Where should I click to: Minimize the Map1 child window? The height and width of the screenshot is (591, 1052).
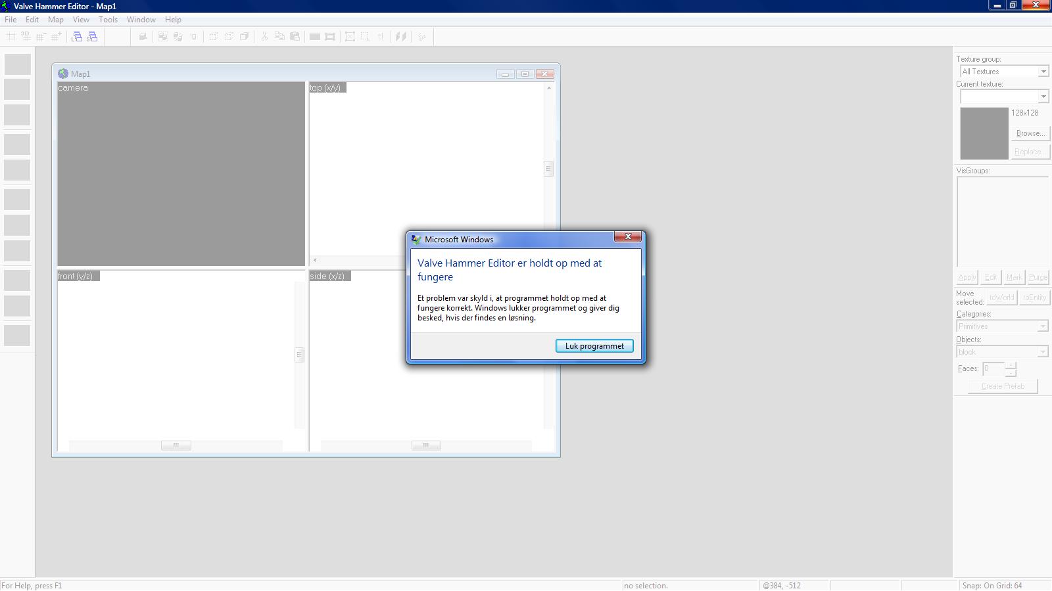tap(505, 74)
